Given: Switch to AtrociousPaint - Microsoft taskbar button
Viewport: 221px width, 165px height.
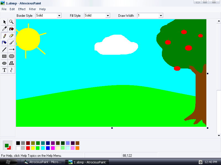Looking at the screenshot, I should coord(43,162).
